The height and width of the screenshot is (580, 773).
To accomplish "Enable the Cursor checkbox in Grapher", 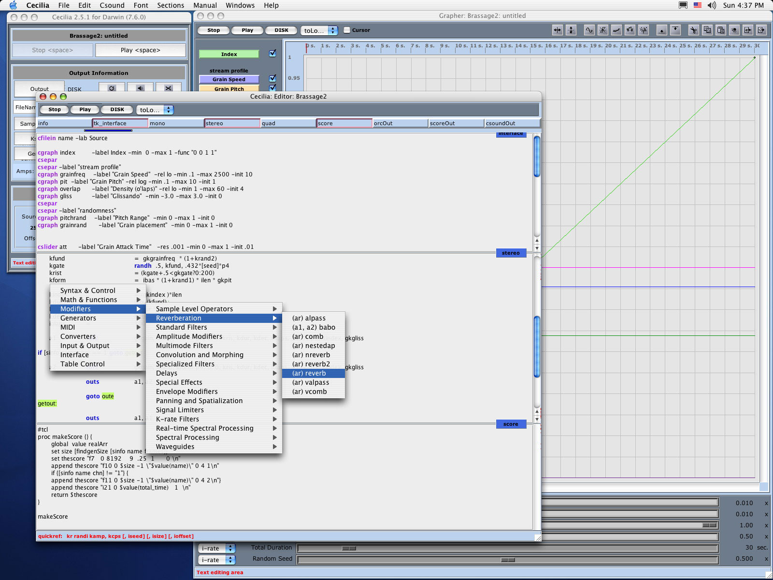I will pyautogui.click(x=346, y=30).
